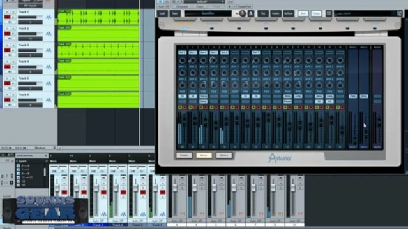This screenshot has width=408, height=229.
Task: Turn the Spark tempo knob
Action: (x=243, y=13)
